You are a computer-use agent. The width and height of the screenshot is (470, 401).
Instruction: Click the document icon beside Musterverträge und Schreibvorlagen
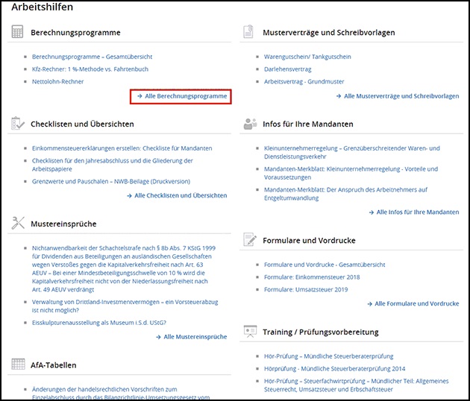250,33
